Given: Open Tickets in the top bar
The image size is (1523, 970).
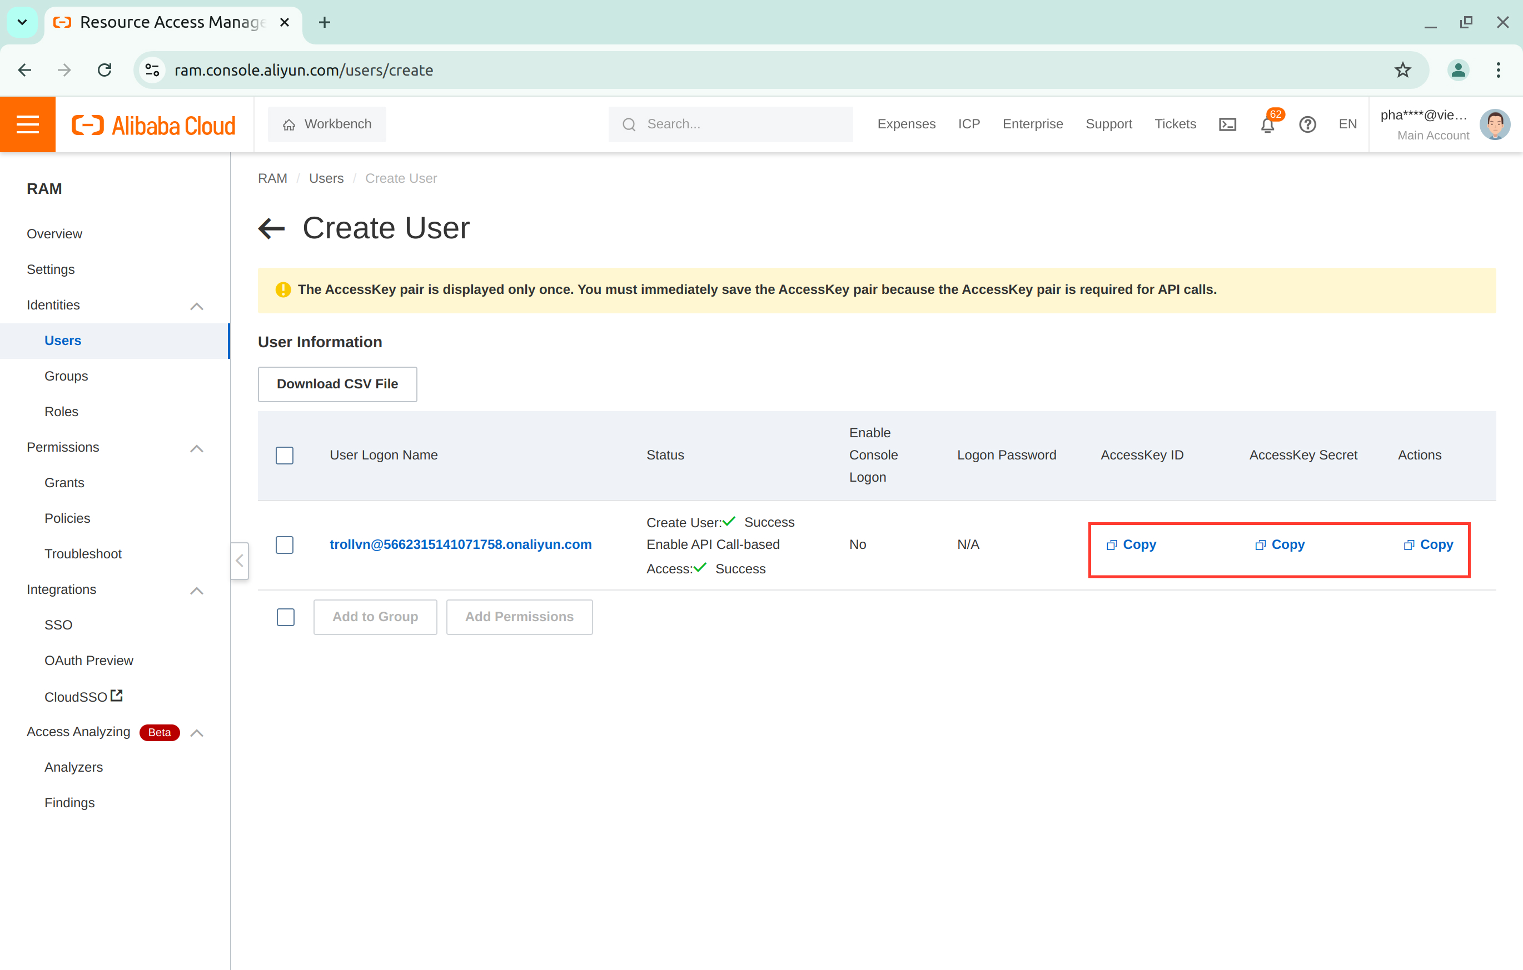Looking at the screenshot, I should coord(1175,124).
